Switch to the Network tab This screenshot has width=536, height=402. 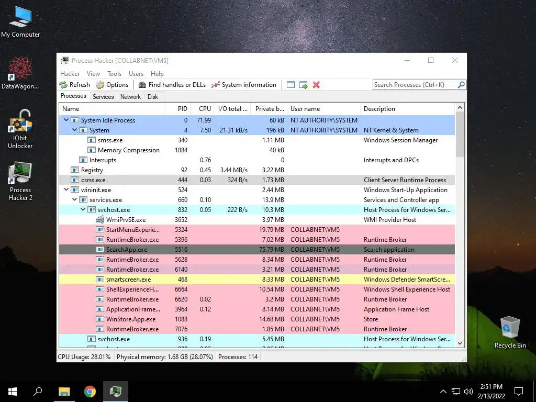click(130, 97)
